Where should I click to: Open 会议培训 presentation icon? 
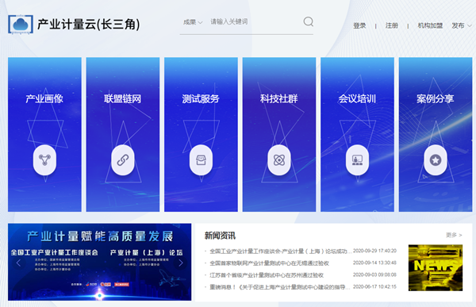[x=357, y=159]
